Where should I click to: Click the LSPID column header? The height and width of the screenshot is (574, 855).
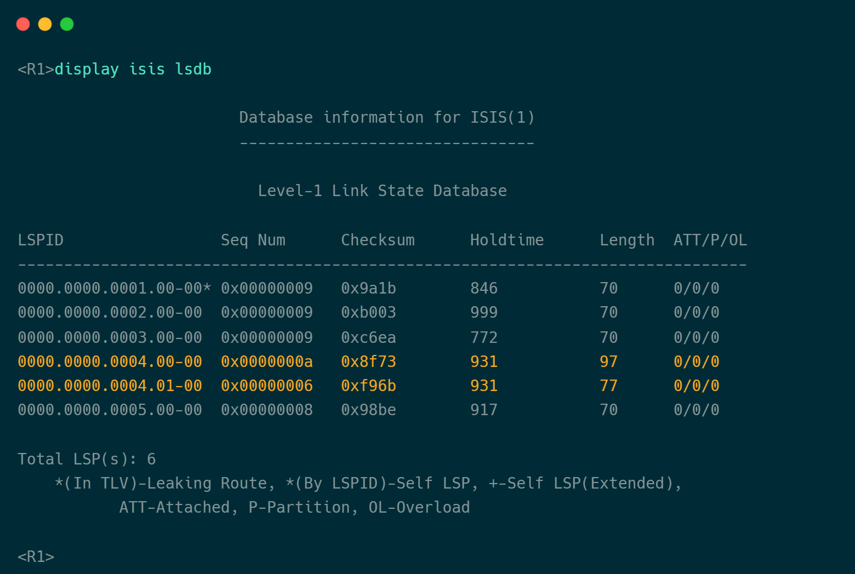point(41,240)
